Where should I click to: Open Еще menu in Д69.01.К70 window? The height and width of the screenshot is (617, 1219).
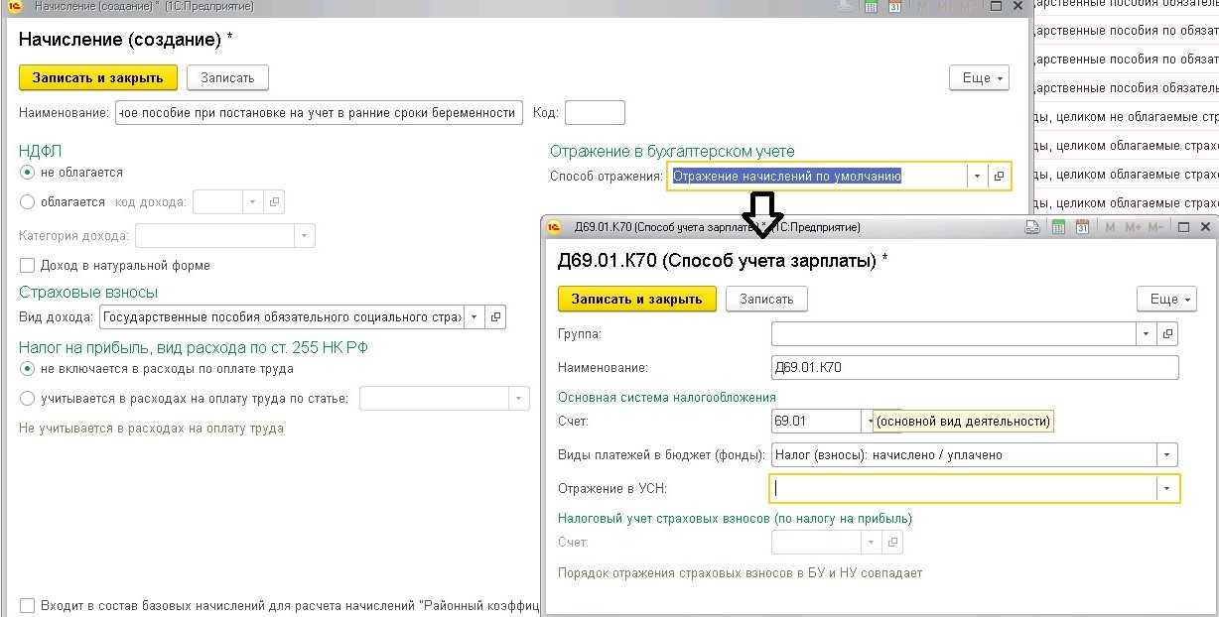(x=1166, y=299)
